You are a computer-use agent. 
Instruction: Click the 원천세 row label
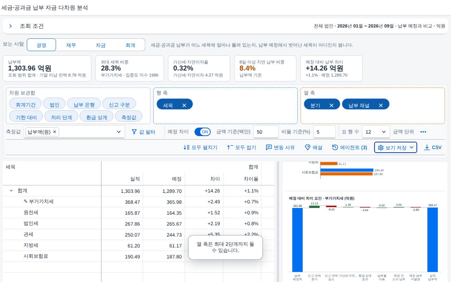(x=31, y=213)
